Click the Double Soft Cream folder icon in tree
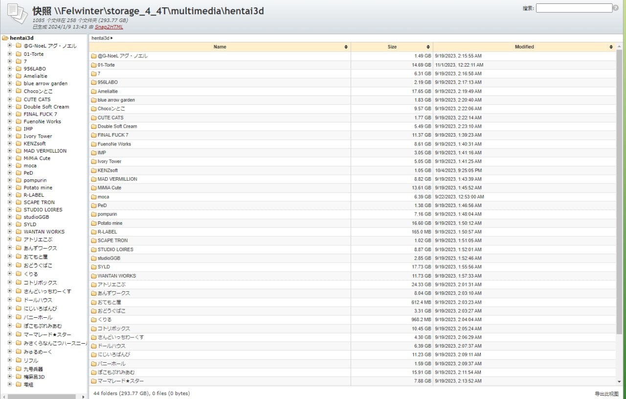This screenshot has width=626, height=399. (19, 107)
